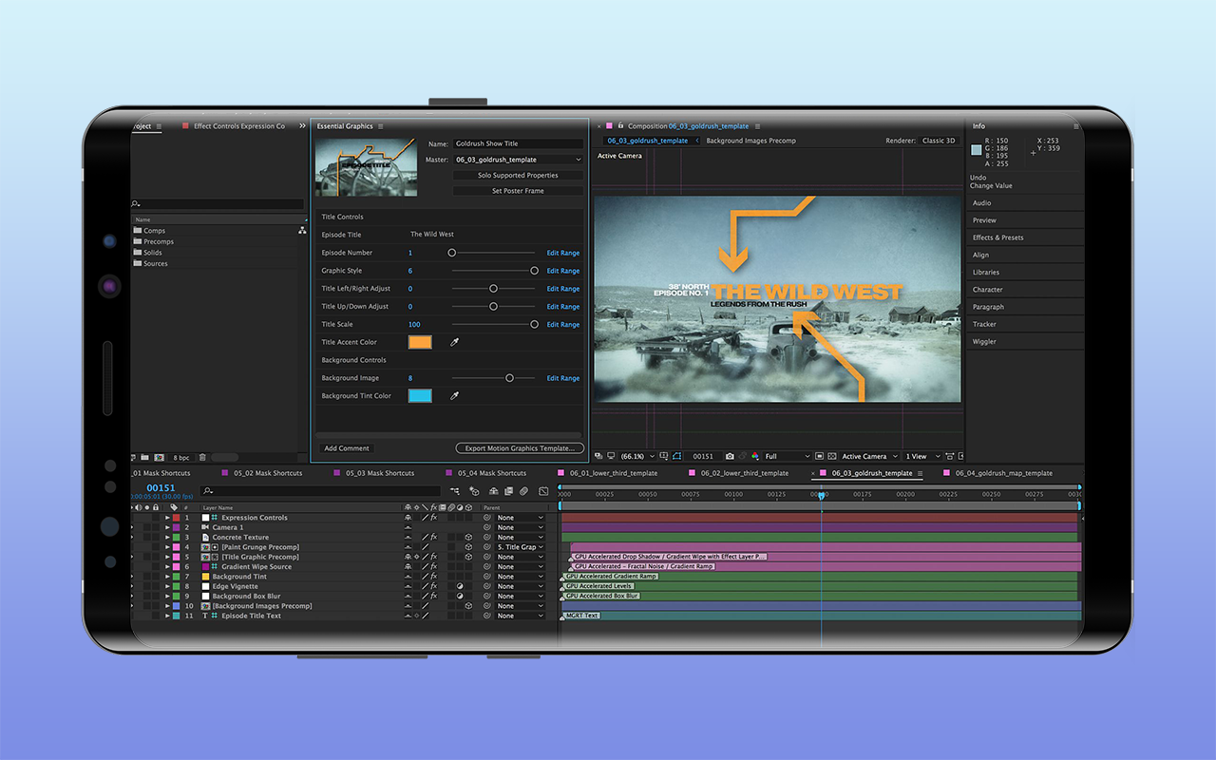
Task: Delete selected project item with trash icon
Action: coord(202,457)
